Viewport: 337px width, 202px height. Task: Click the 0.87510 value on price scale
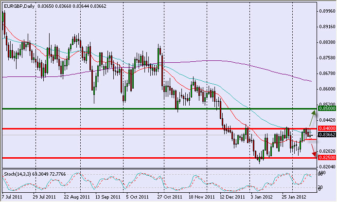click(x=325, y=58)
